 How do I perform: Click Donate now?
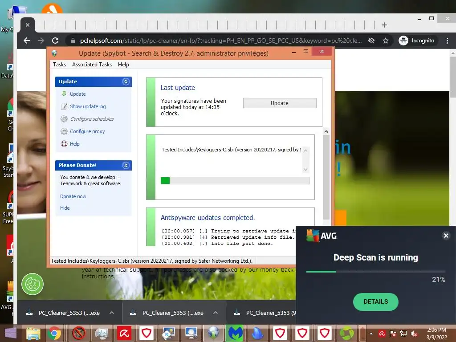[x=73, y=196]
